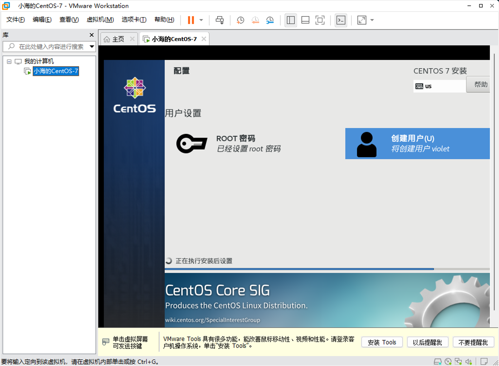Click the 帮助 help button in installer

[x=478, y=84]
